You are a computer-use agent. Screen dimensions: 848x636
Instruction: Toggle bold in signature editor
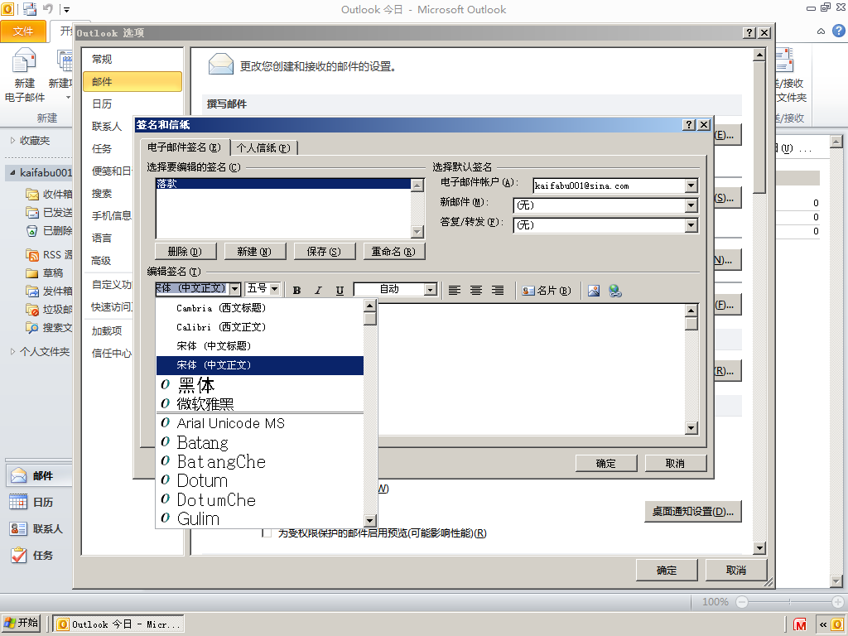tap(297, 291)
